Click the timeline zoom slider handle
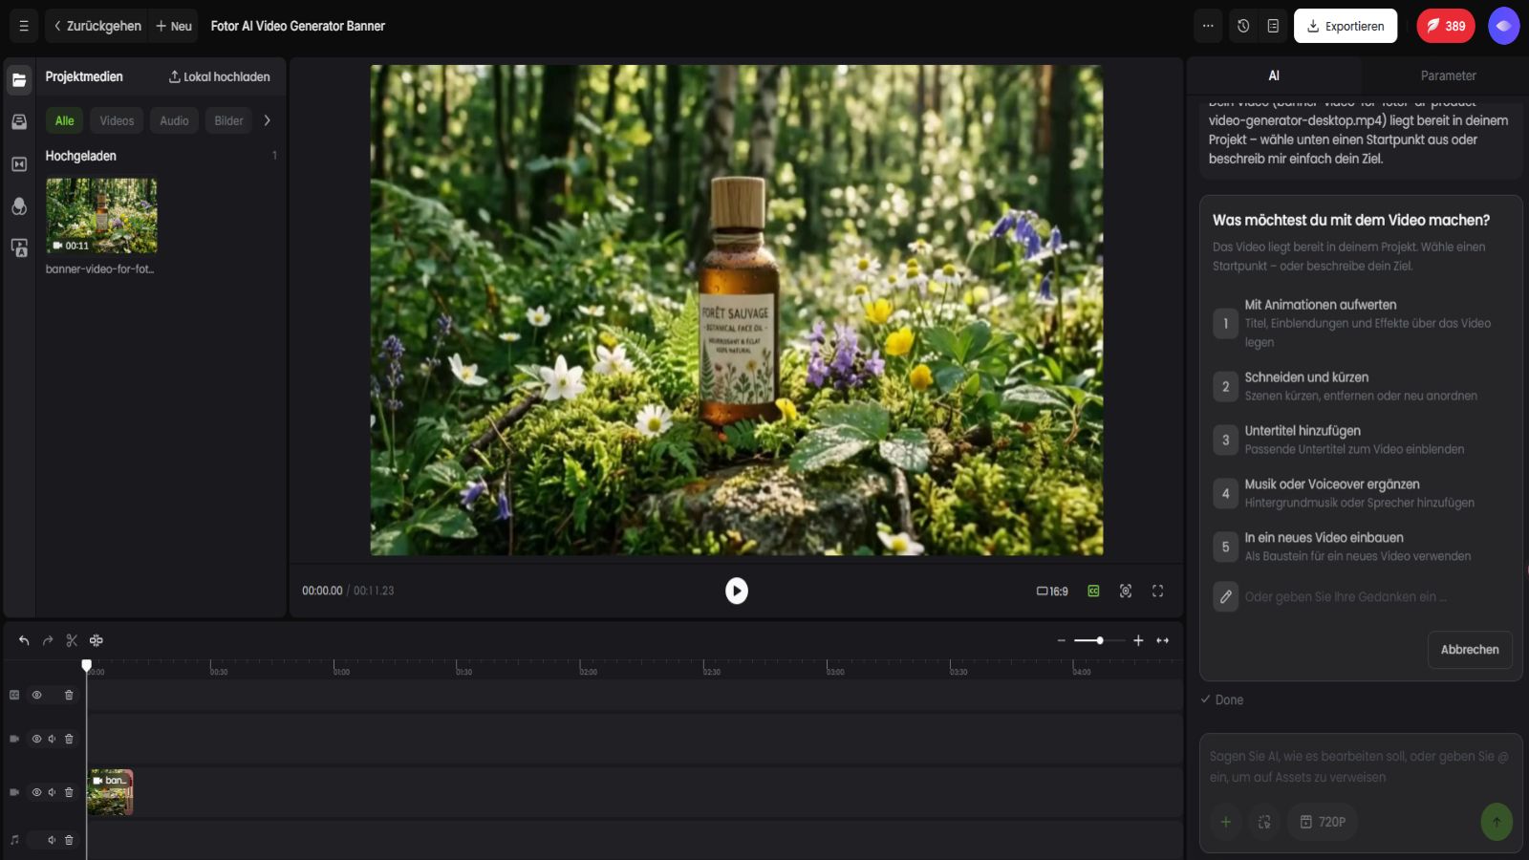 tap(1100, 640)
